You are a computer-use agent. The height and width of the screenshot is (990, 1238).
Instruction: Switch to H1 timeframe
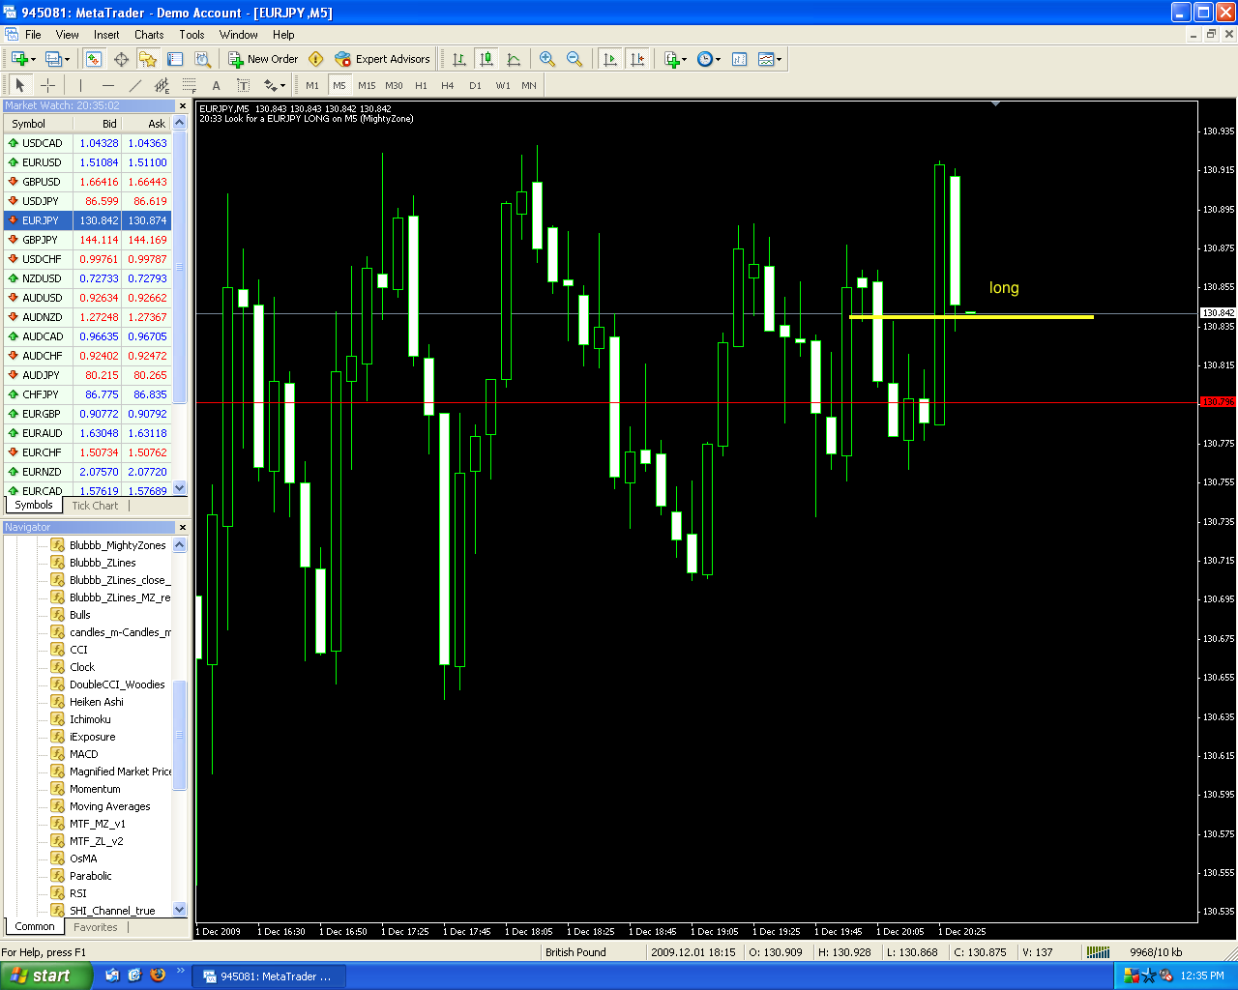pyautogui.click(x=421, y=85)
